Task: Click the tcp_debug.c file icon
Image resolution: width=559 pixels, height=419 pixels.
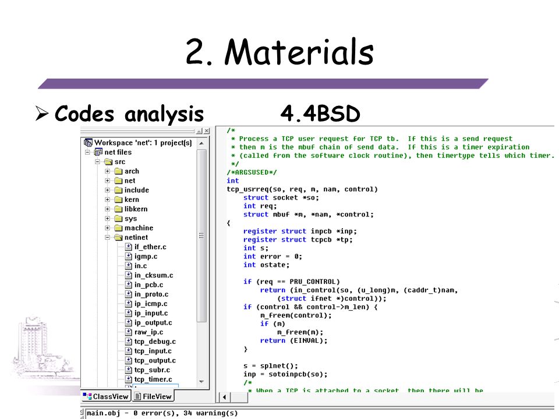Action: click(x=129, y=342)
